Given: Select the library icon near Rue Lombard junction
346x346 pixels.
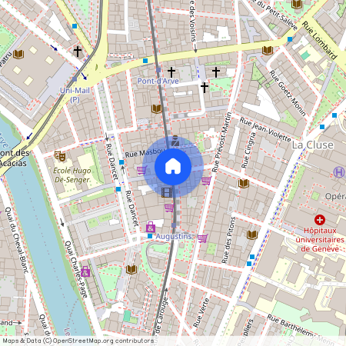Looking at the screenshot, I should [x=268, y=50].
